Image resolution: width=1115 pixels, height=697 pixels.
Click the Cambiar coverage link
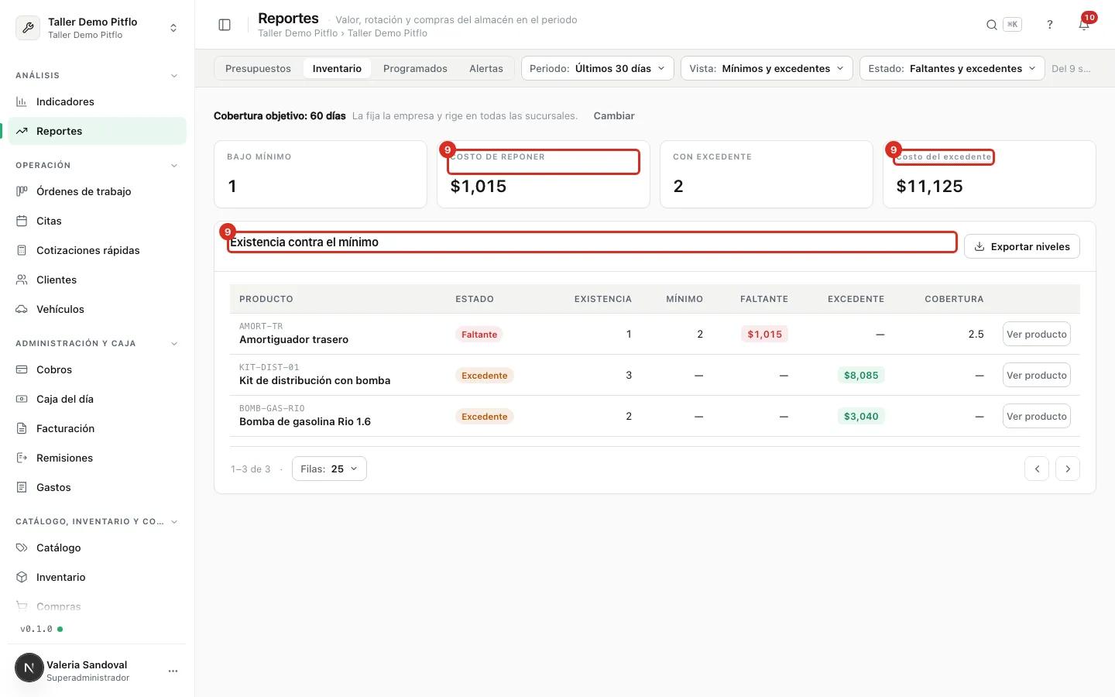614,115
